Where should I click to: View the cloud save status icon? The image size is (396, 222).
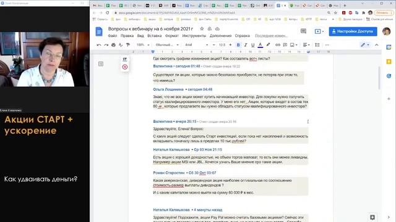tap(217, 29)
